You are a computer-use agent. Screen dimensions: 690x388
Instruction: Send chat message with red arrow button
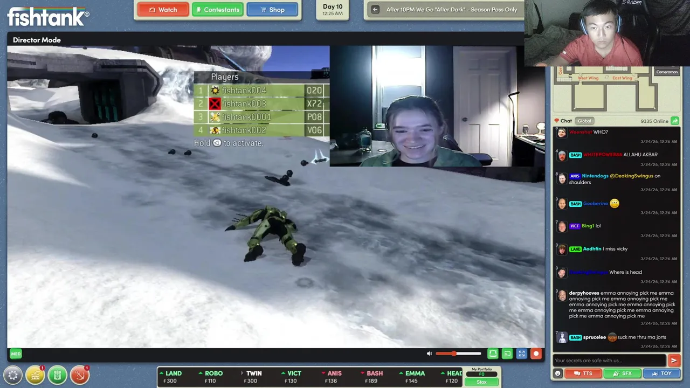click(674, 360)
